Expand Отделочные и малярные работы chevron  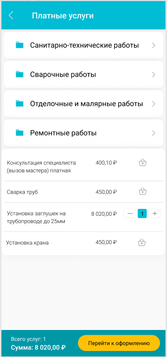(154, 104)
